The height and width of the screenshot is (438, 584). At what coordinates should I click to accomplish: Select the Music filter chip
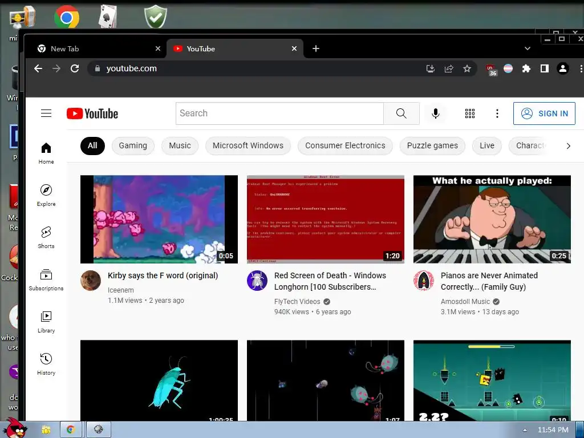click(180, 145)
